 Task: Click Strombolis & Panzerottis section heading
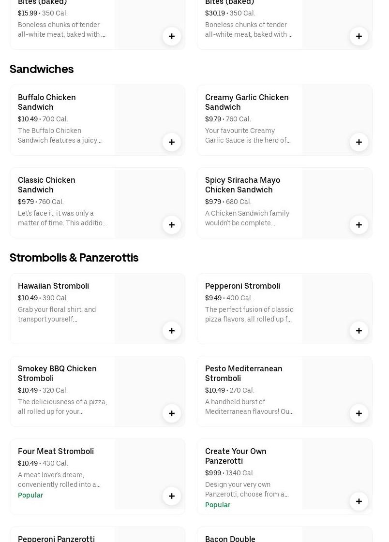click(x=74, y=258)
